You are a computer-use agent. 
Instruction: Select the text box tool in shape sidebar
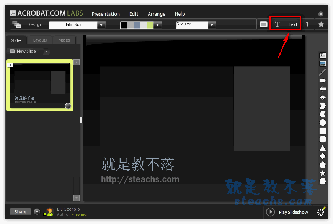pos(323,55)
